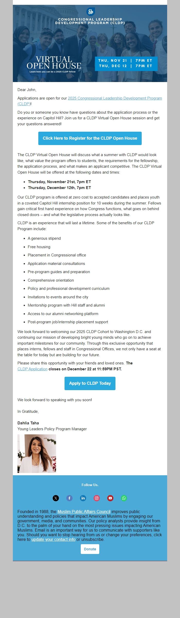The height and width of the screenshot is (618, 180).
Task: Click the Donate button
Action: pos(89,549)
